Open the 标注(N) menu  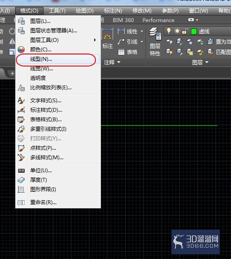click(x=113, y=11)
